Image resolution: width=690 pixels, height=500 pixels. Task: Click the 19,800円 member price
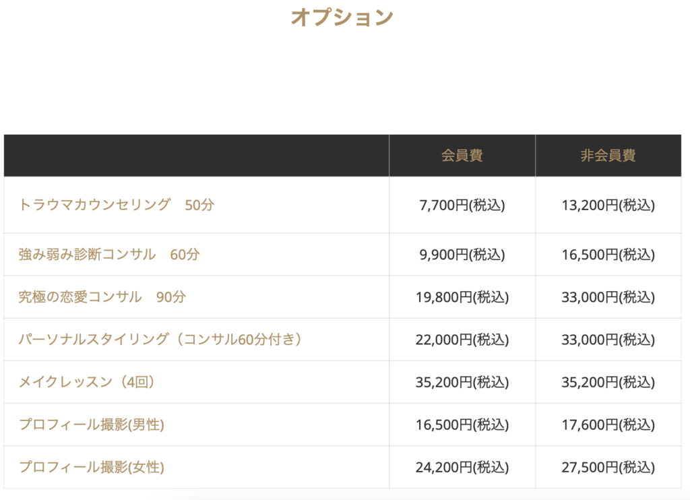(x=462, y=297)
